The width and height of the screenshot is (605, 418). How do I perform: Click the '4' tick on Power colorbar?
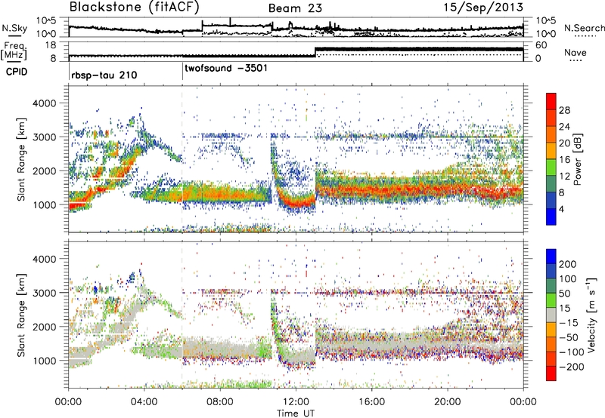coord(562,209)
